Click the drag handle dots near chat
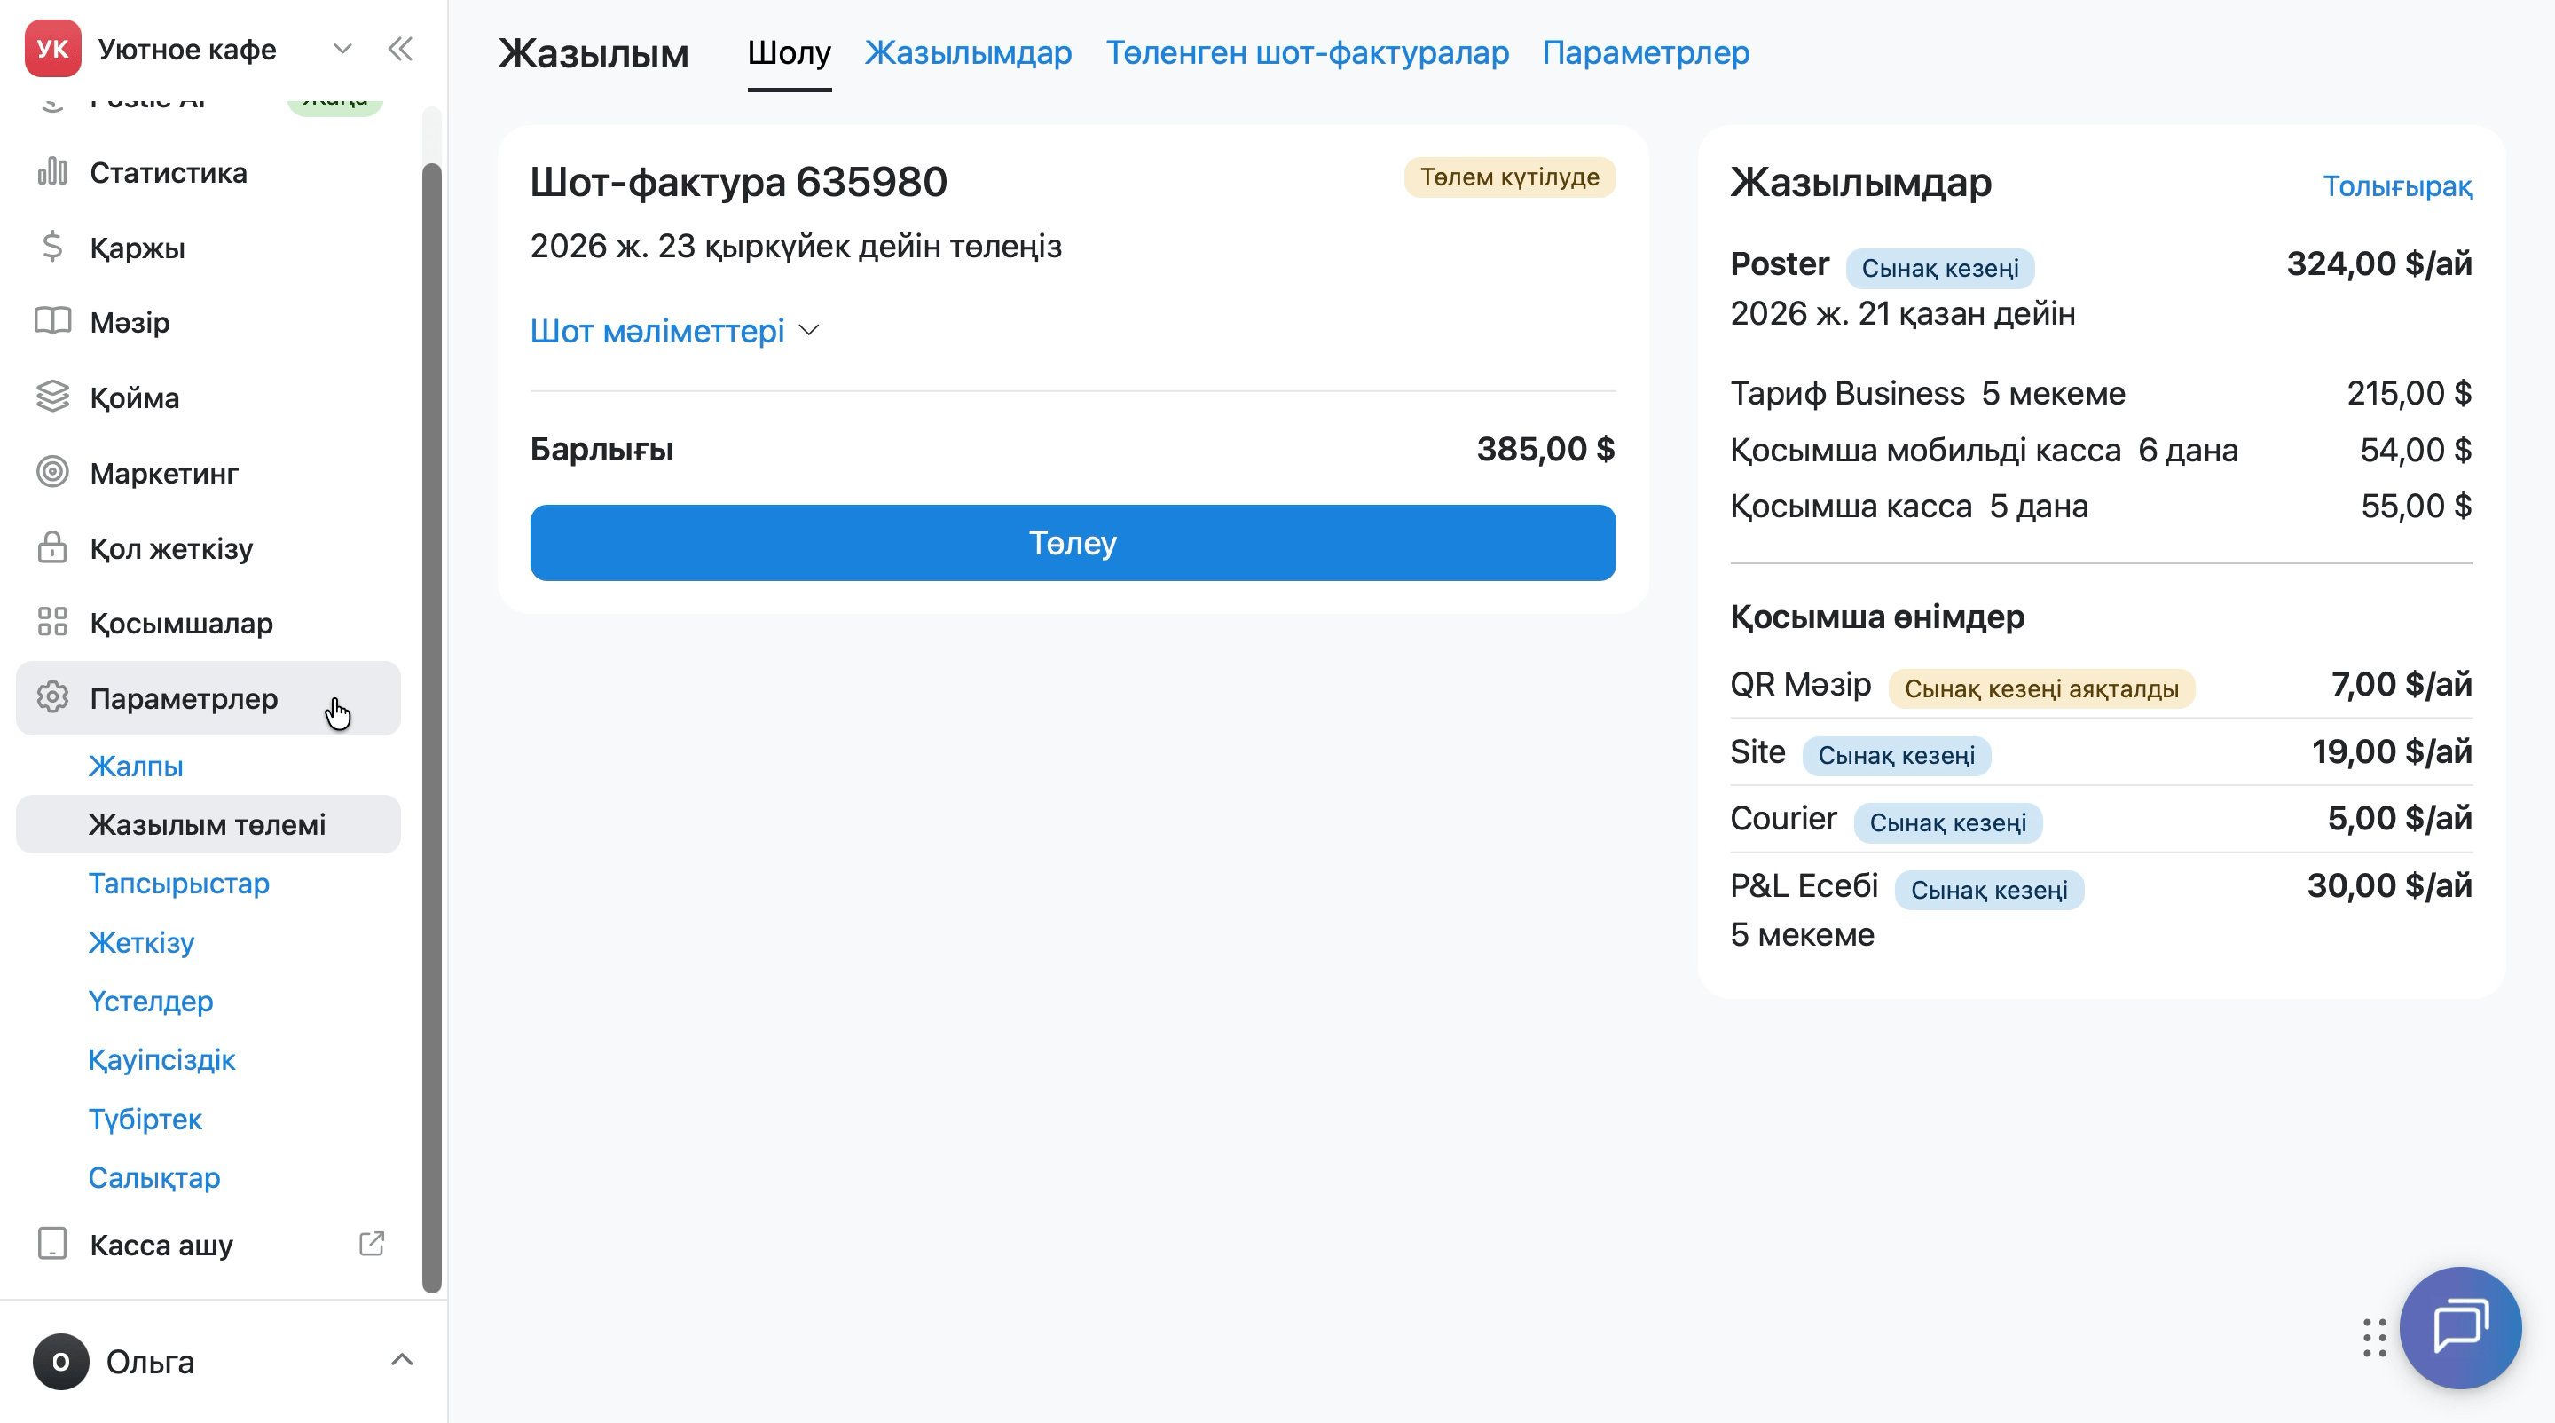 (x=2373, y=1338)
